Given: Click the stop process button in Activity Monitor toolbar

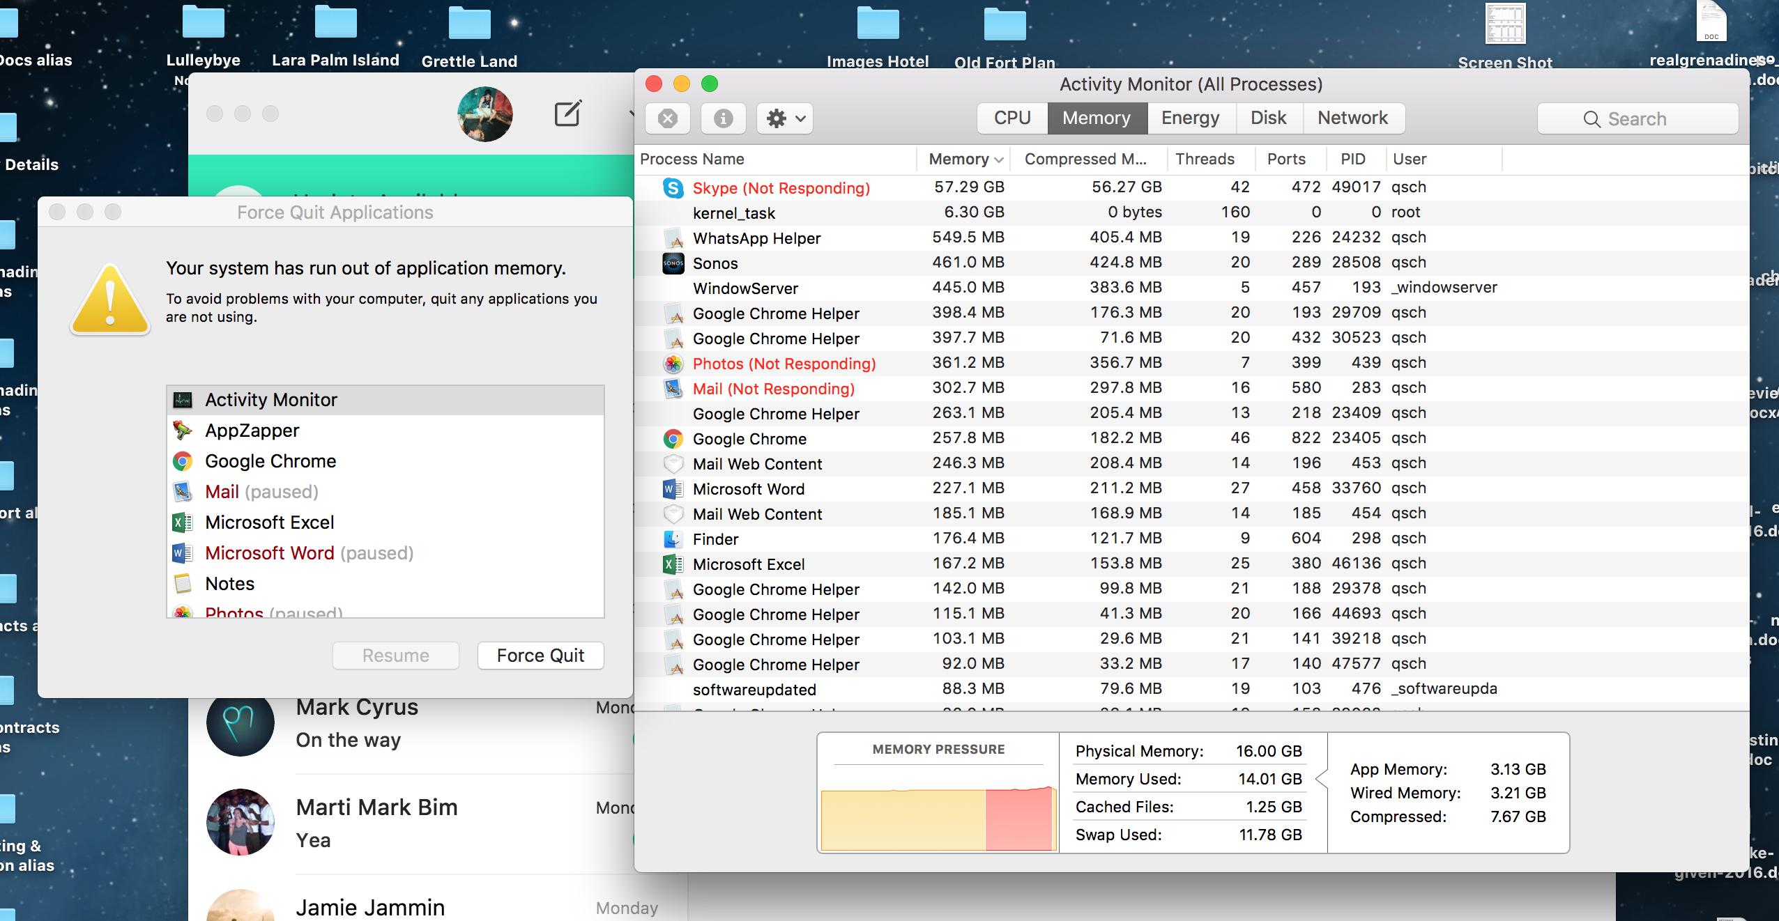Looking at the screenshot, I should 668,118.
